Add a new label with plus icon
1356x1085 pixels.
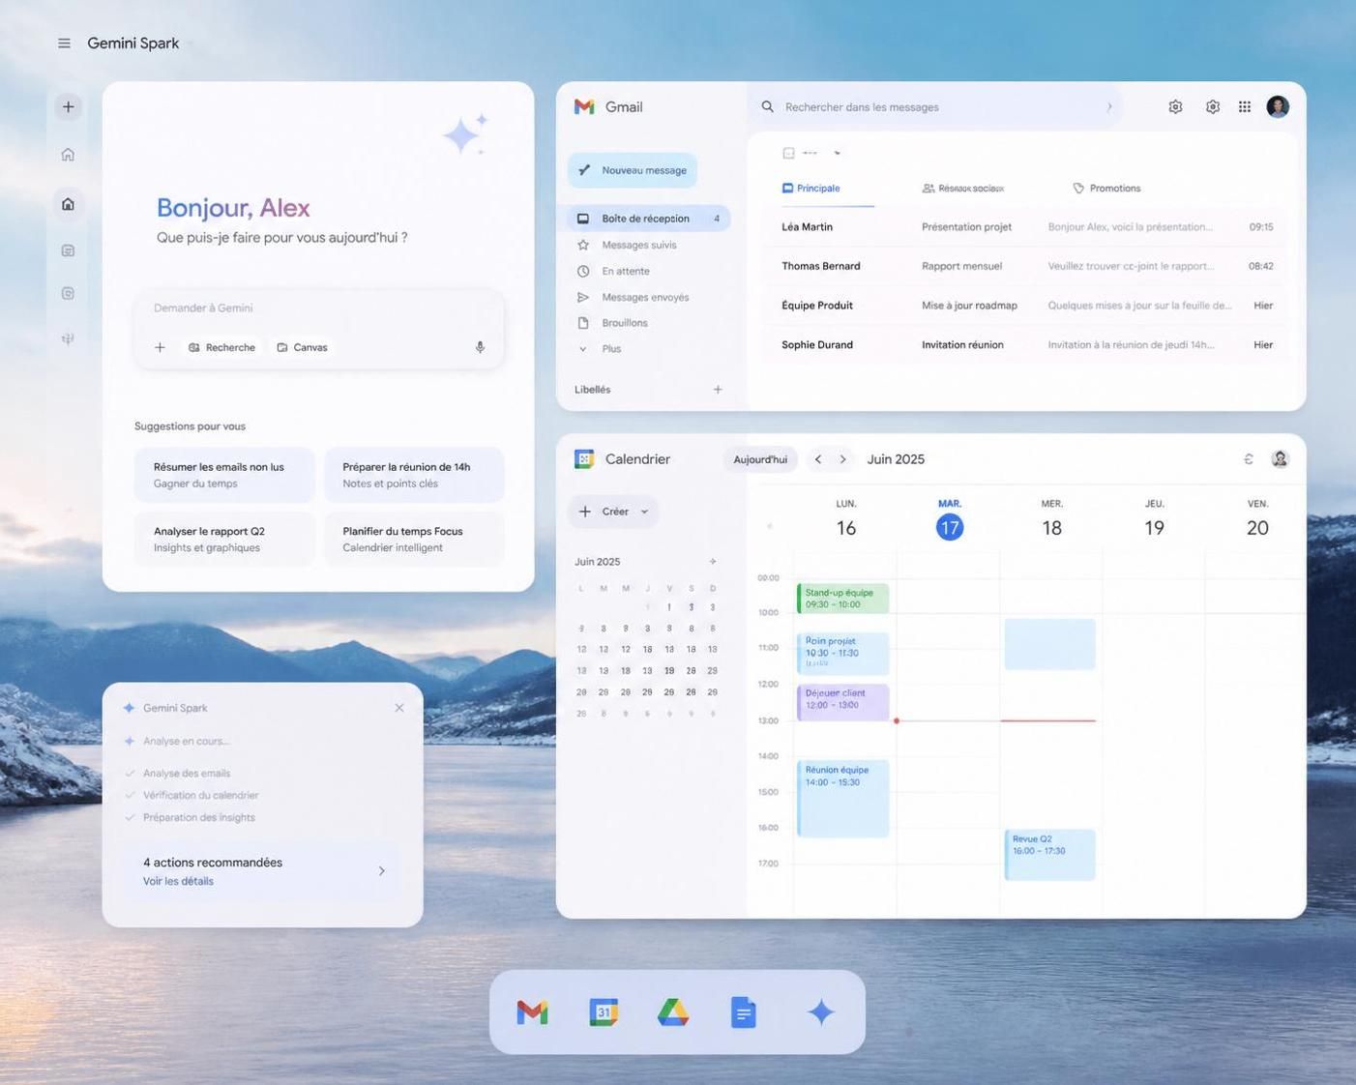coord(718,390)
